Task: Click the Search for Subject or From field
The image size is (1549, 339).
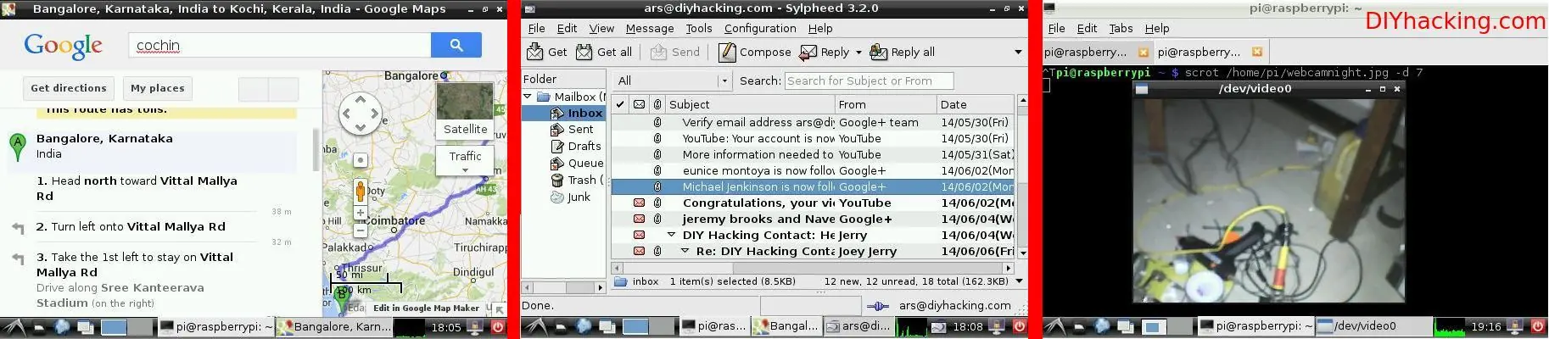Action: pyautogui.click(x=869, y=81)
